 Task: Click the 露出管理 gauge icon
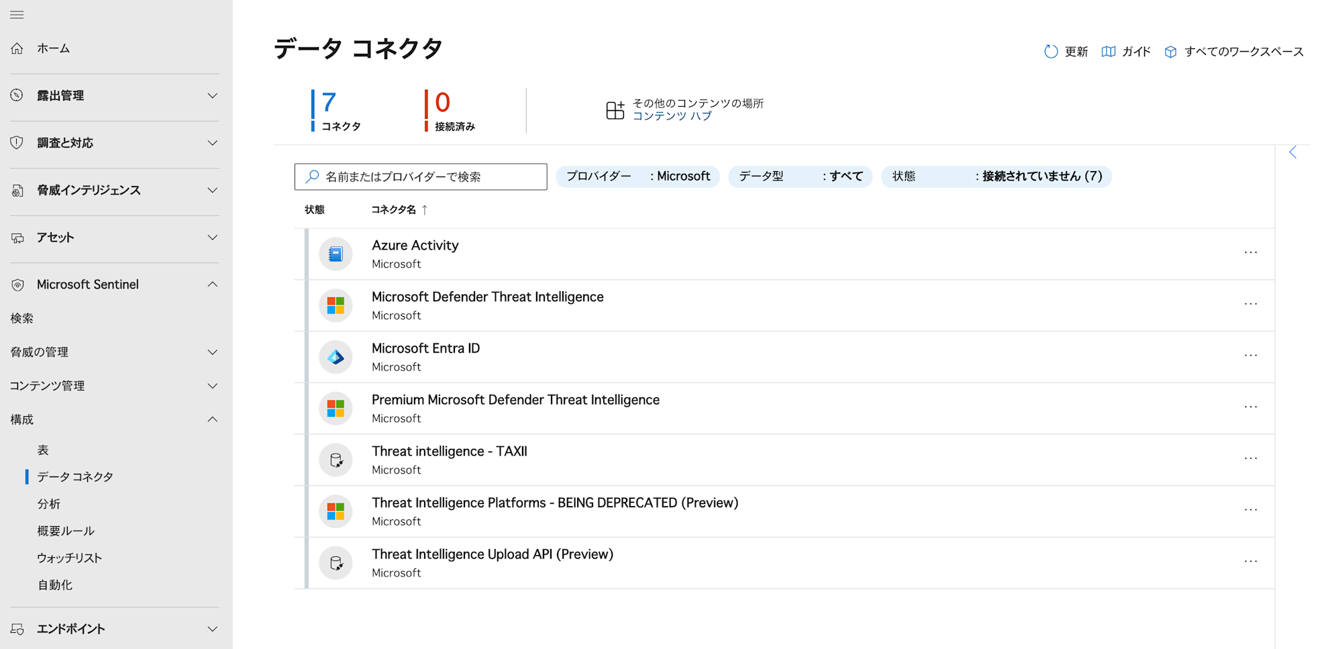pos(17,95)
